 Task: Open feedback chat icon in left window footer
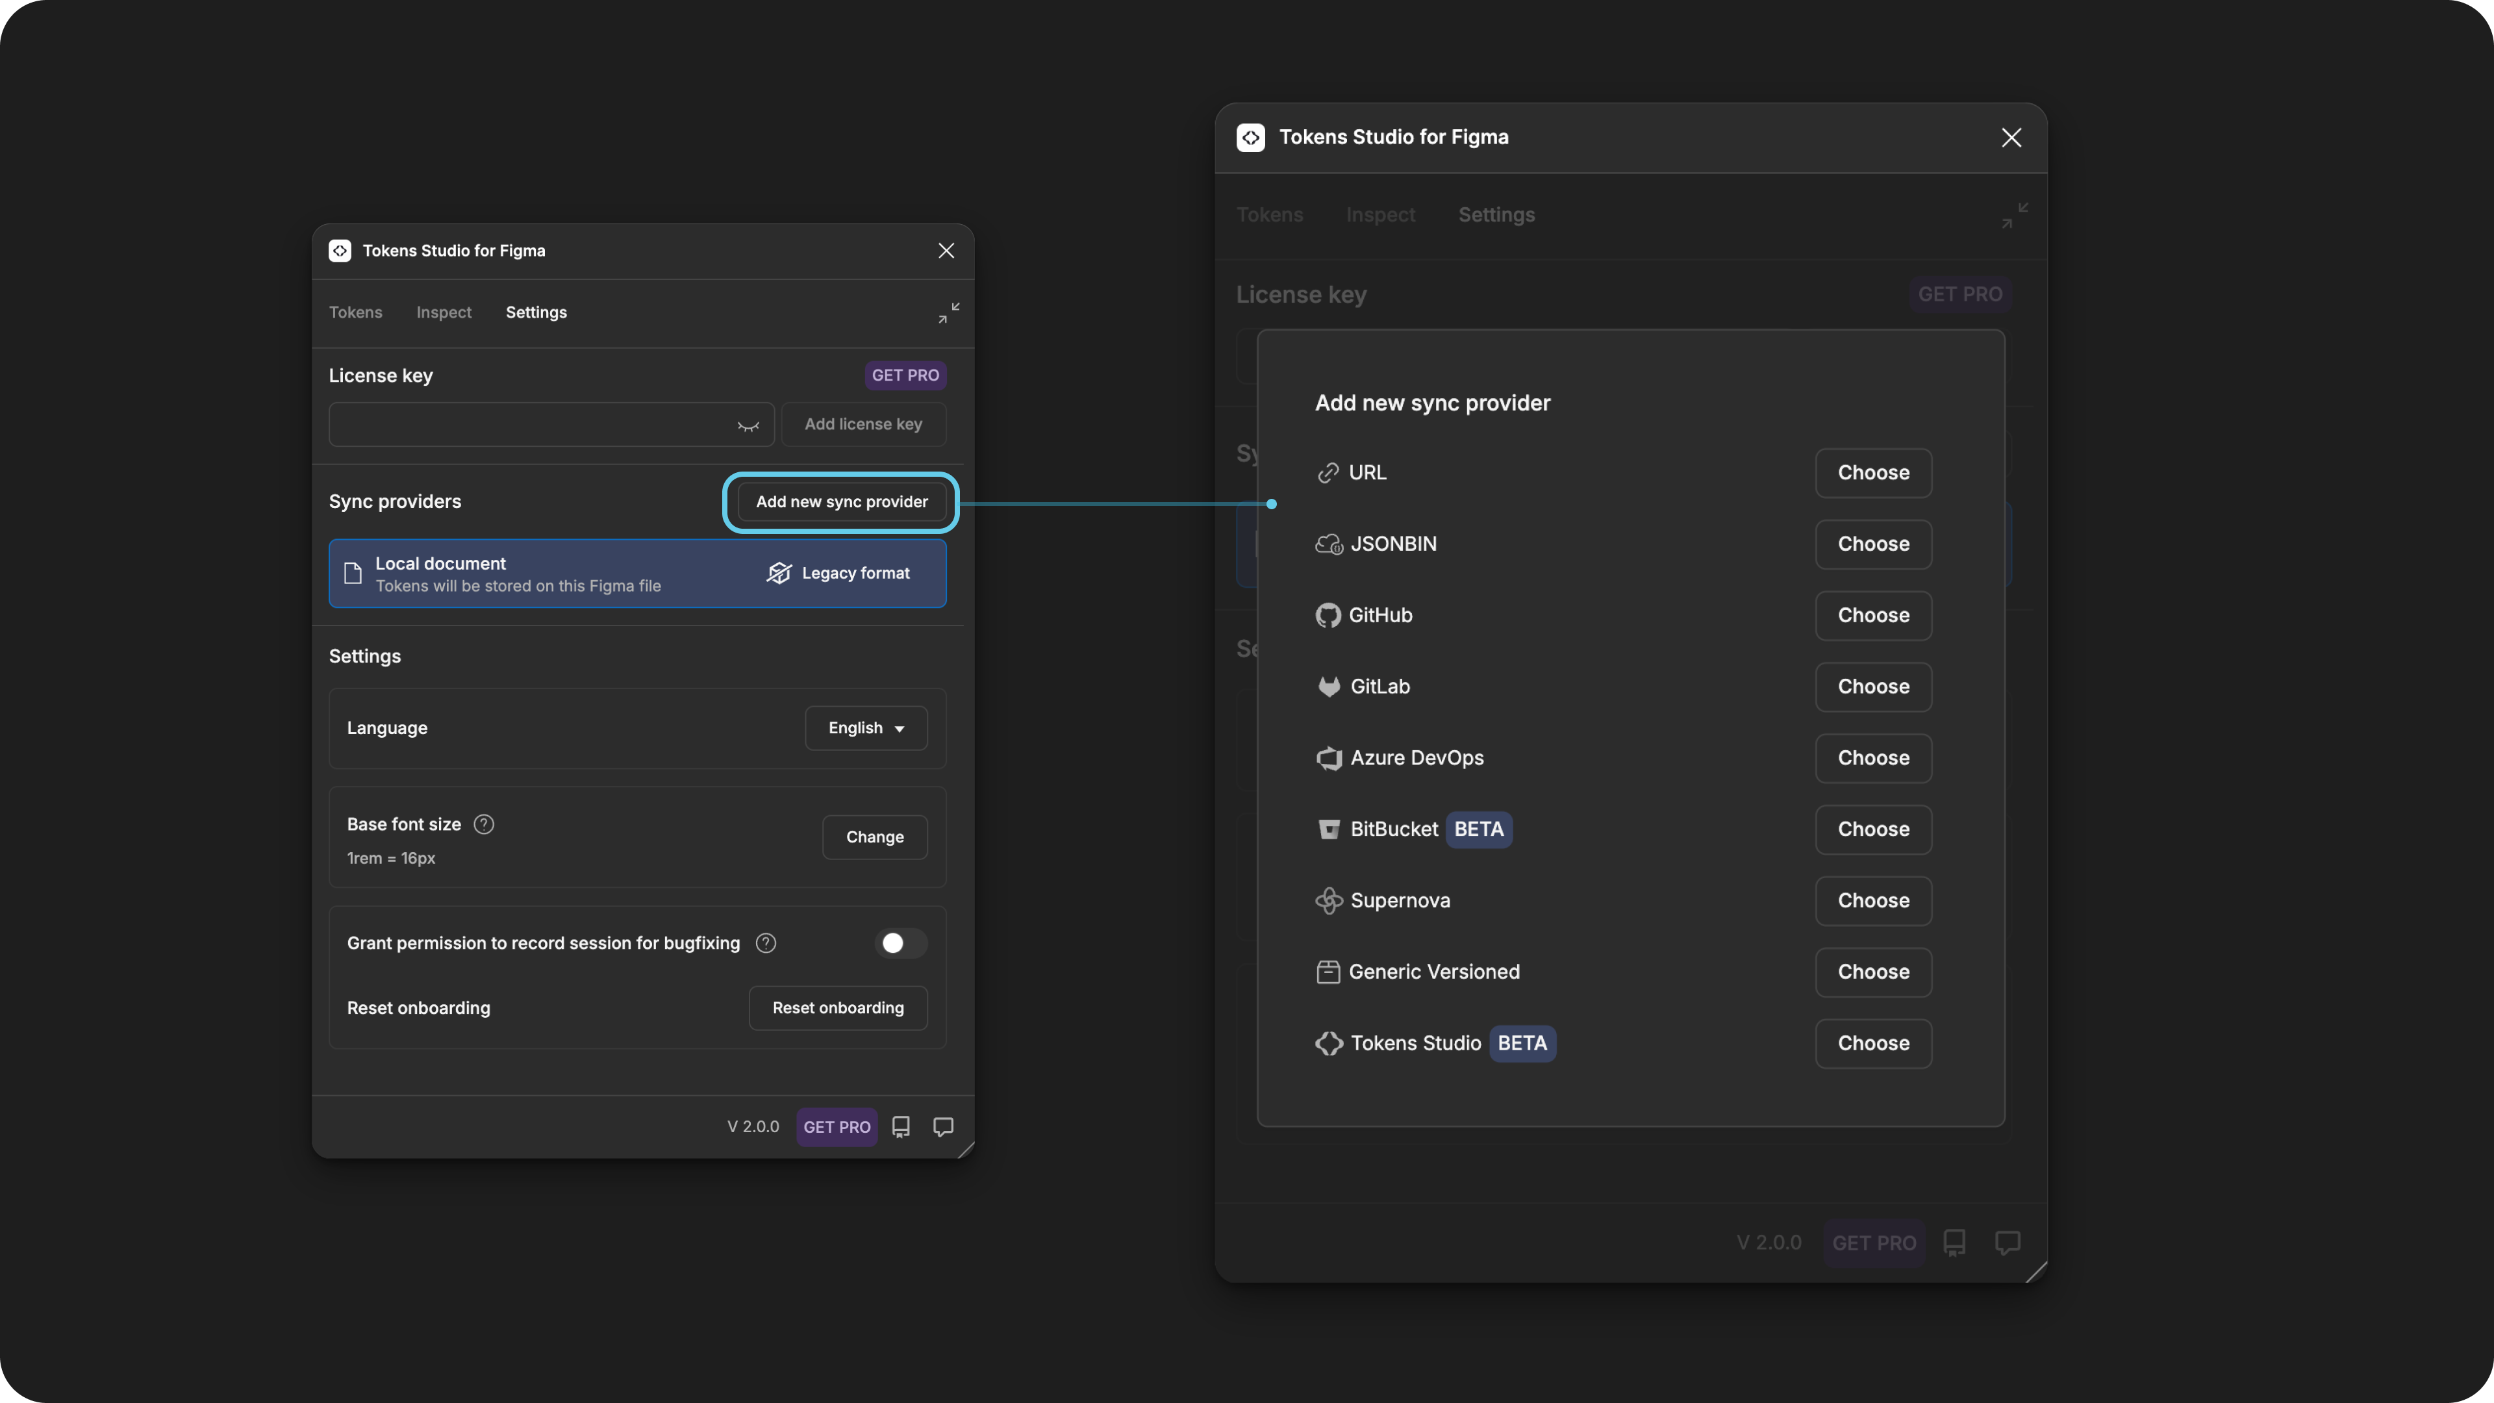[x=943, y=1127]
